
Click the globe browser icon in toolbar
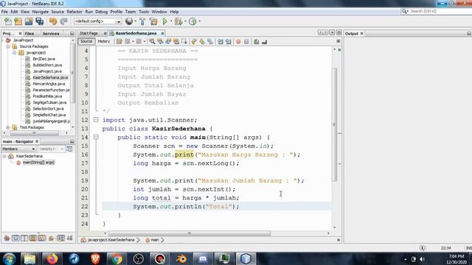tap(129, 21)
